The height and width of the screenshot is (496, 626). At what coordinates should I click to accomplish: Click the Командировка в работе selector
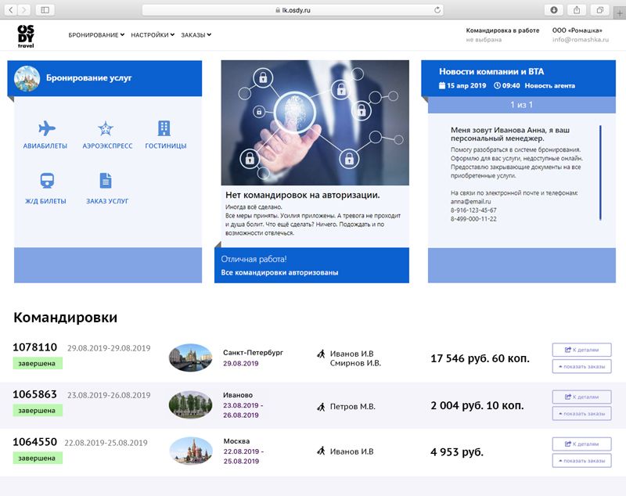coord(502,34)
